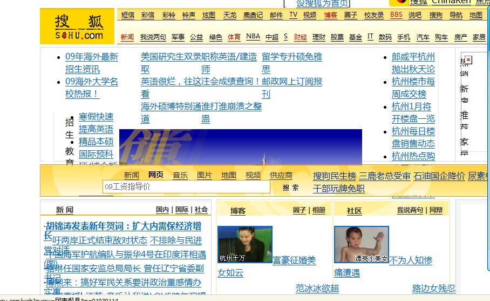Open the 三鹿老总受审 headline
The height and width of the screenshot is (301, 490).
(x=385, y=176)
